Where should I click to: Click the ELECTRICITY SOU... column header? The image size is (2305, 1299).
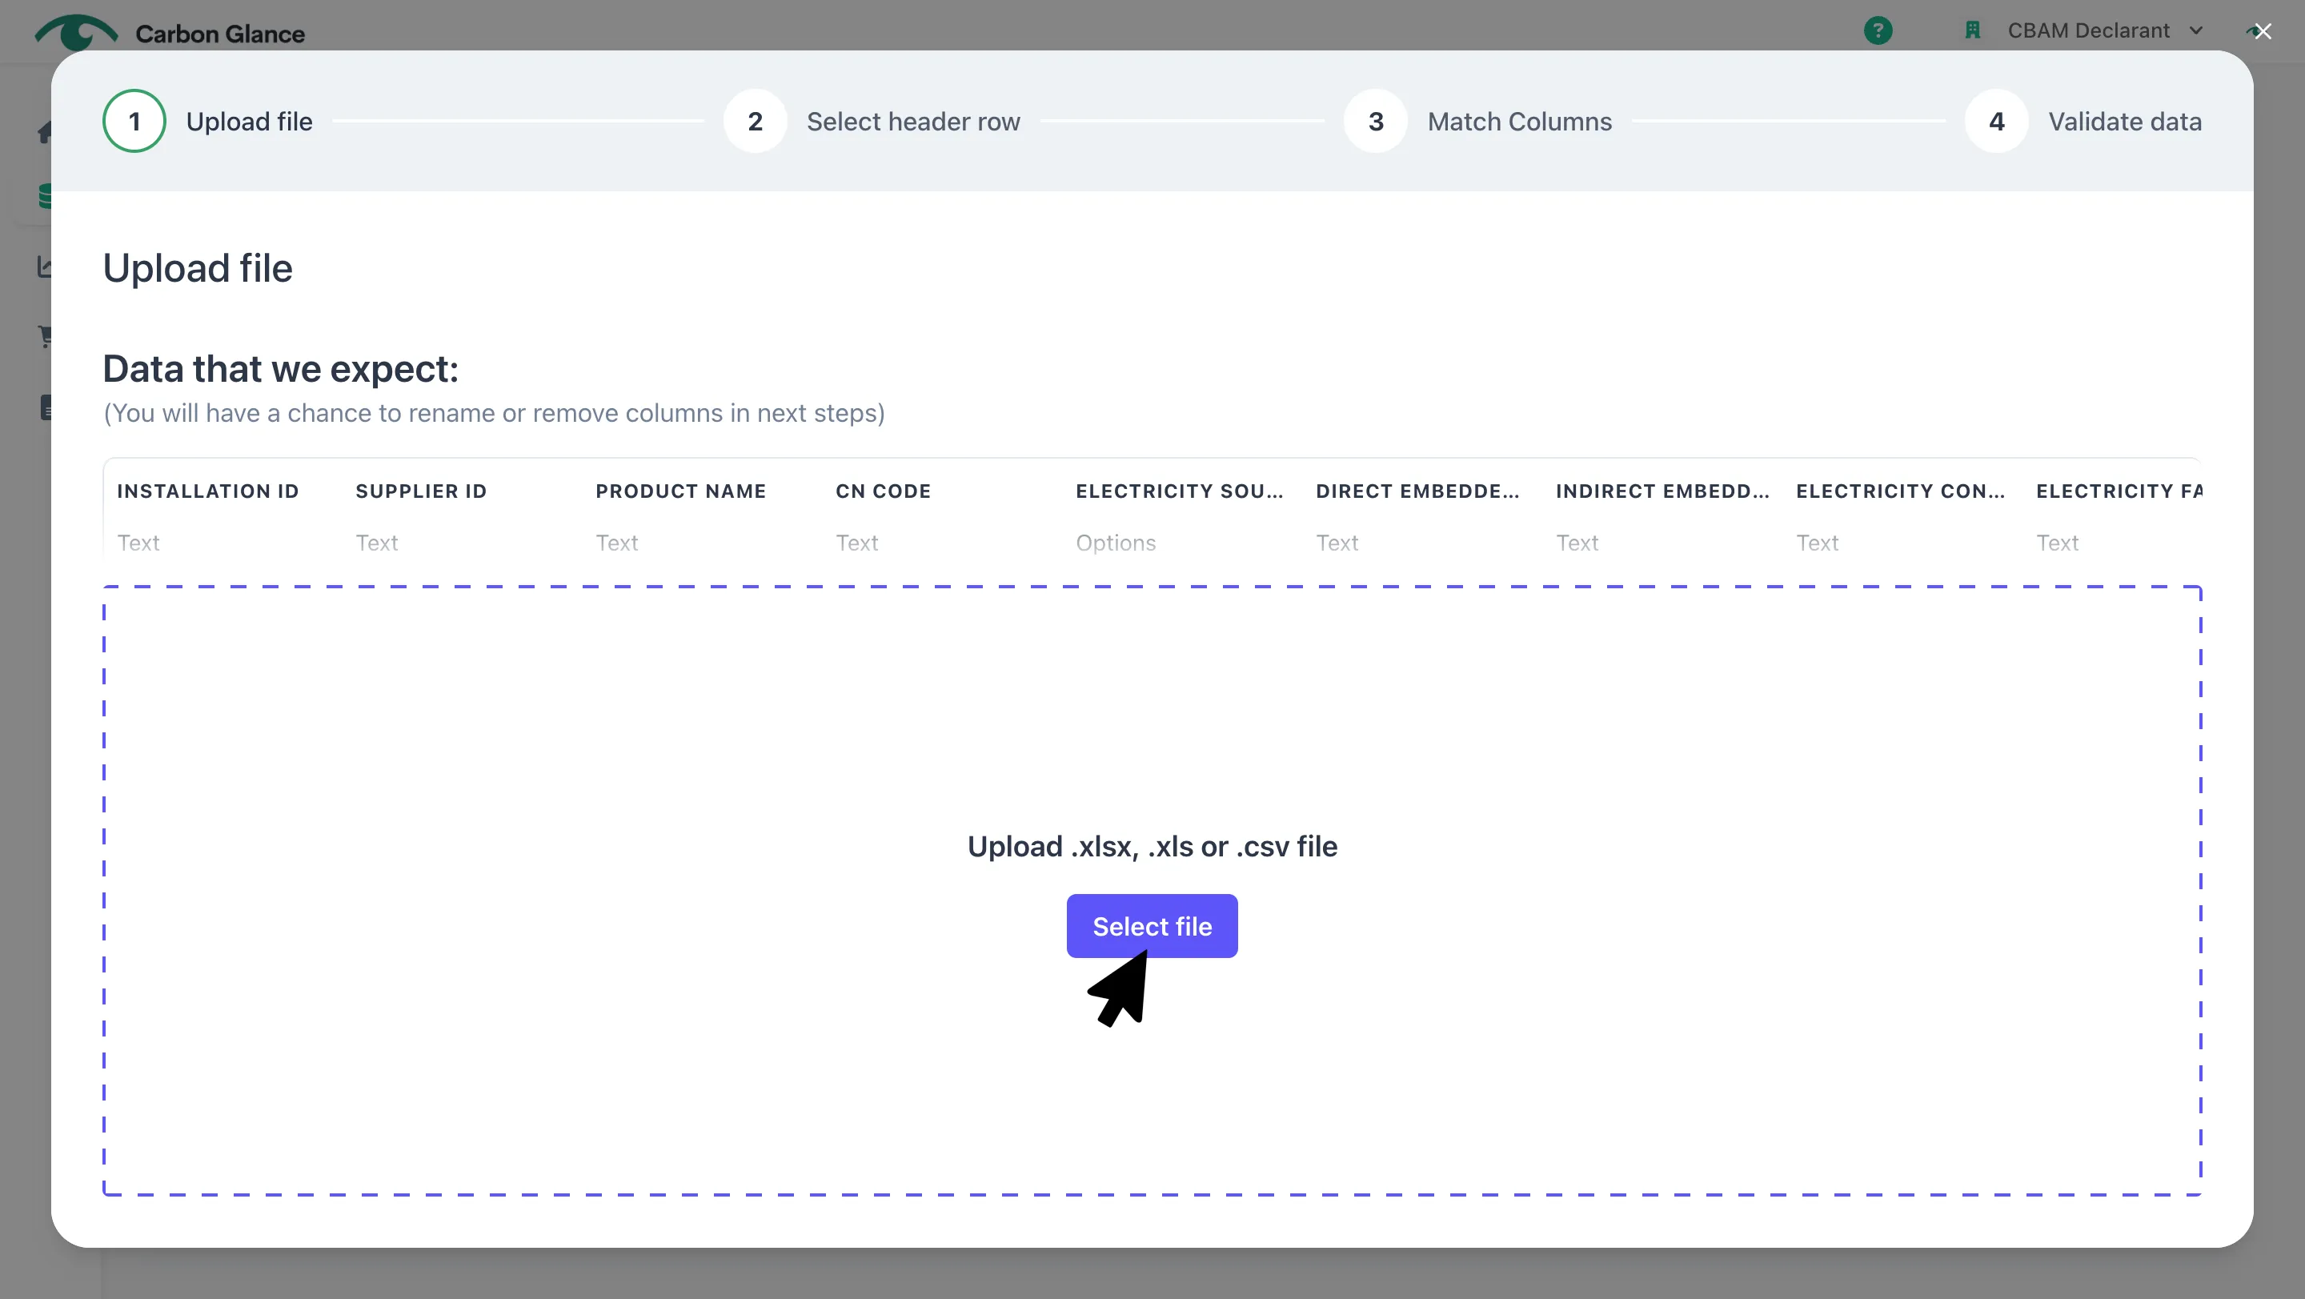pos(1180,491)
